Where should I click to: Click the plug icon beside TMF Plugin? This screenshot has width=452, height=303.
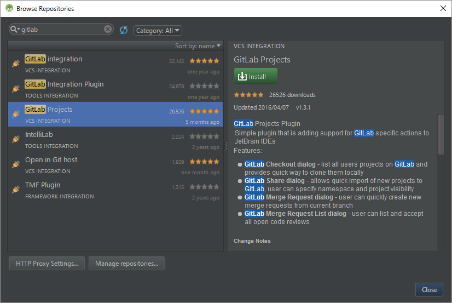16,189
